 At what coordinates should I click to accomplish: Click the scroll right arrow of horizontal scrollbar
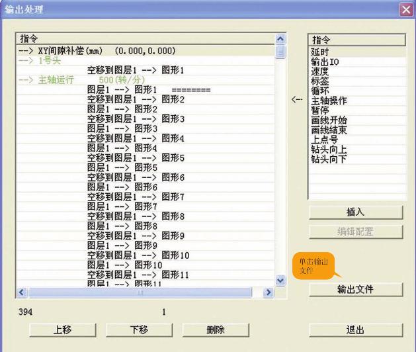pyautogui.click(x=269, y=292)
